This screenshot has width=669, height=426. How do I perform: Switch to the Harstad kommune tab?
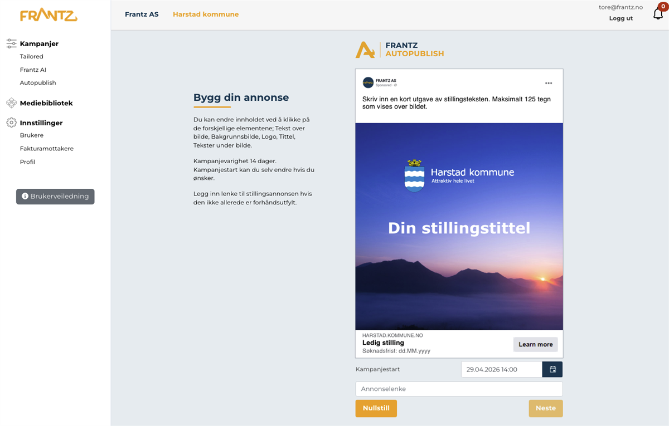pyautogui.click(x=206, y=14)
